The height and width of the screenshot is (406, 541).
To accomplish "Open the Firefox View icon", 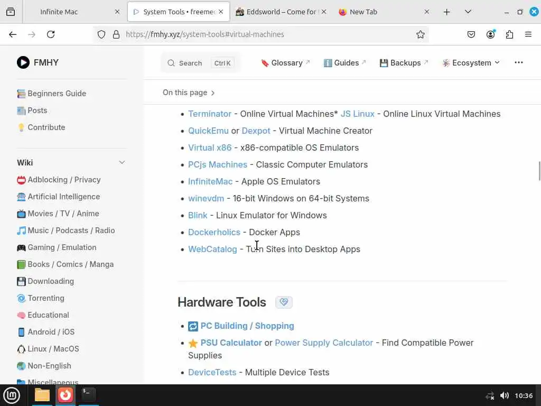I will (x=11, y=12).
